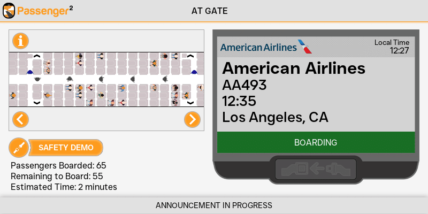This screenshot has height=214, width=428.
Task: Toggle the fasten seatbelt sign
Action: point(316,169)
